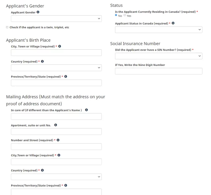Click info icon next to mailing address Country label
This screenshot has width=211, height=195.
tap(43, 170)
